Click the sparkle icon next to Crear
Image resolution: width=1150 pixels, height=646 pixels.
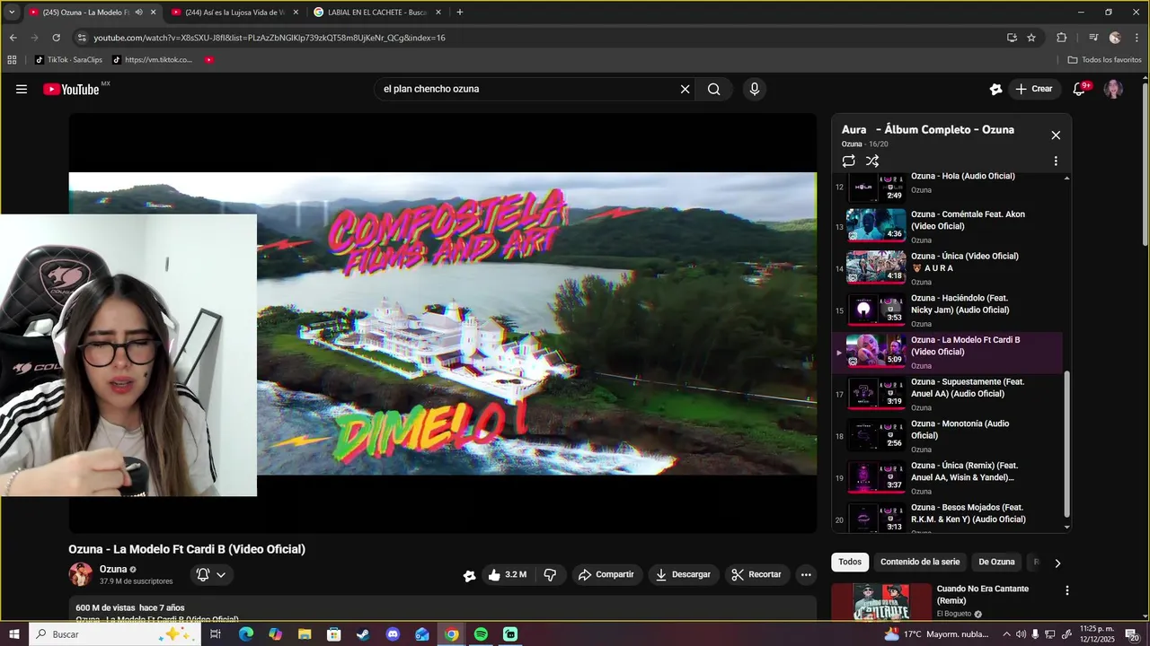[x=995, y=89]
